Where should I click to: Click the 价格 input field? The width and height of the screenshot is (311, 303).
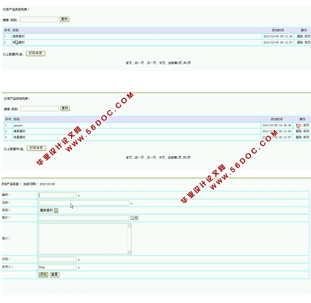tap(58, 259)
